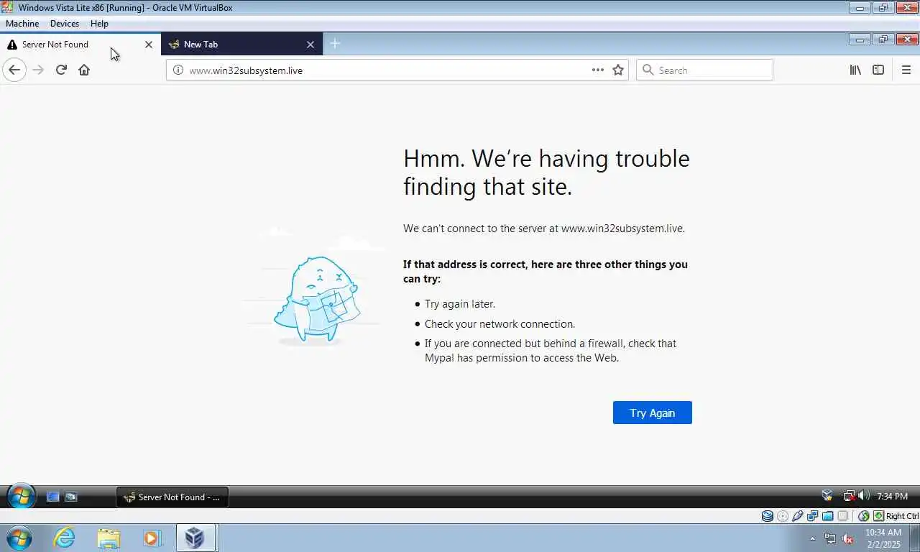Reload the current page
This screenshot has height=552, width=920.
[x=61, y=70]
